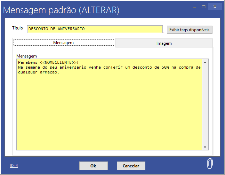Click the <<NOMECLIENTE>> tag in the message
225x175 pixels.
58,62
